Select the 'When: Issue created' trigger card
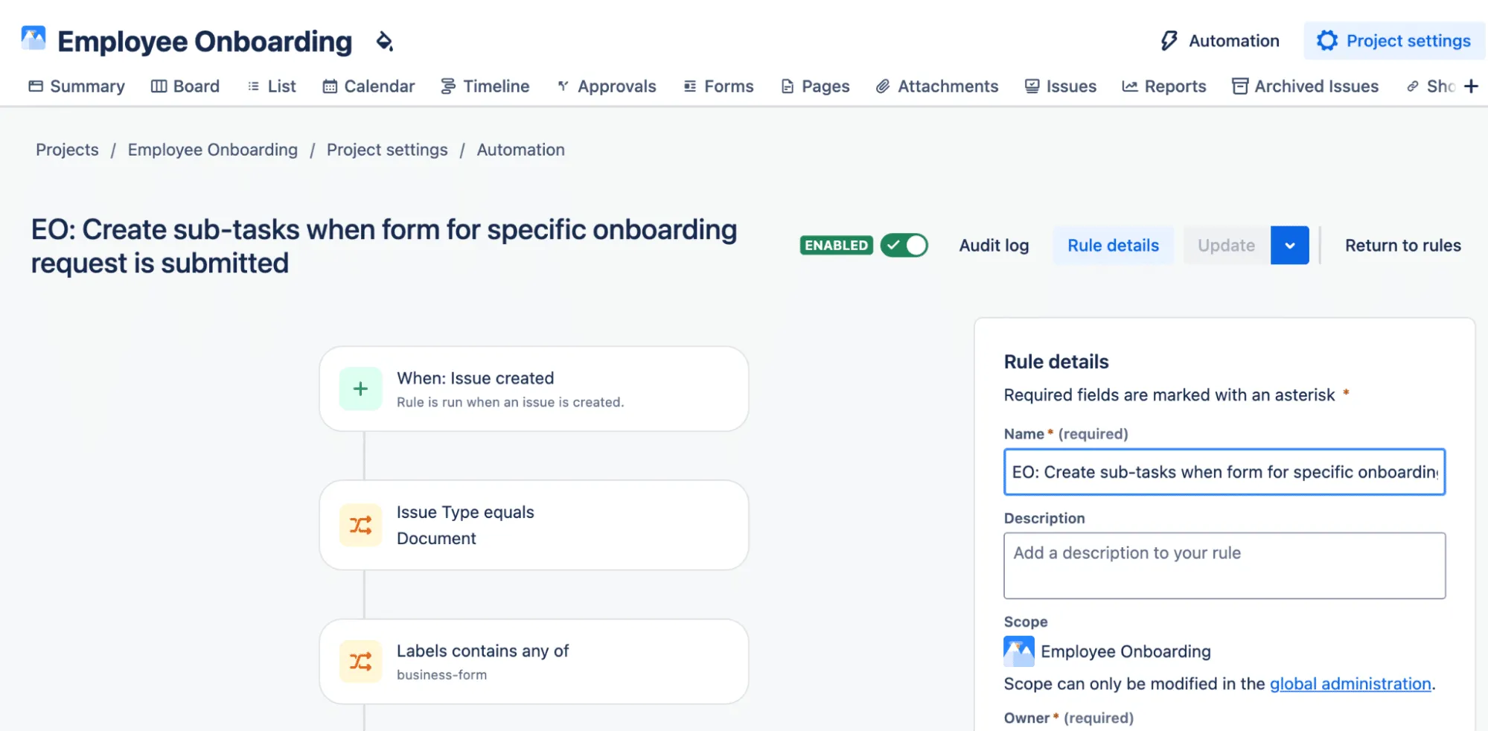The image size is (1488, 731). (534, 389)
